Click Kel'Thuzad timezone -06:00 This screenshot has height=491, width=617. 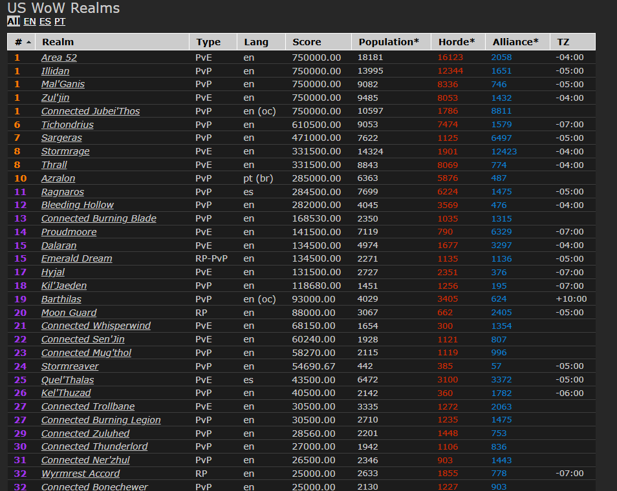tap(570, 393)
